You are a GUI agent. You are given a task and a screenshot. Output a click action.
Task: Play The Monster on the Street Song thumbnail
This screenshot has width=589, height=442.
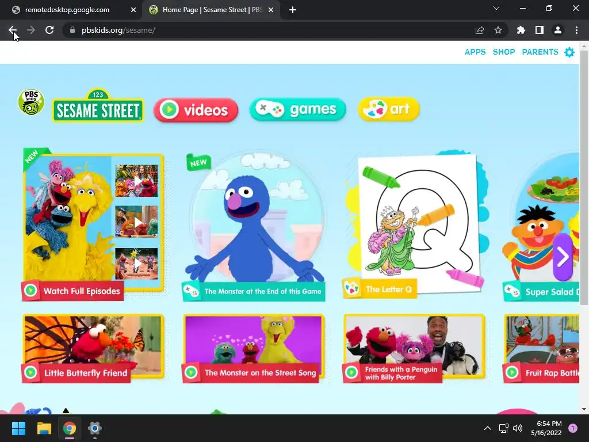[254, 346]
